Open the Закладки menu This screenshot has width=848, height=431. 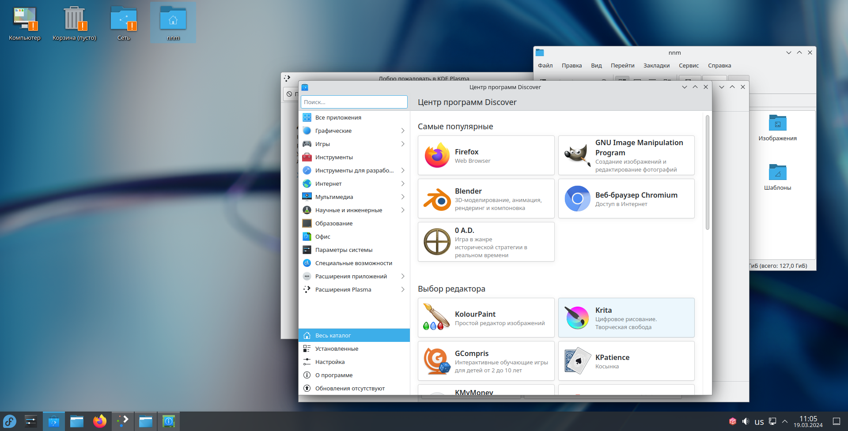pos(656,65)
